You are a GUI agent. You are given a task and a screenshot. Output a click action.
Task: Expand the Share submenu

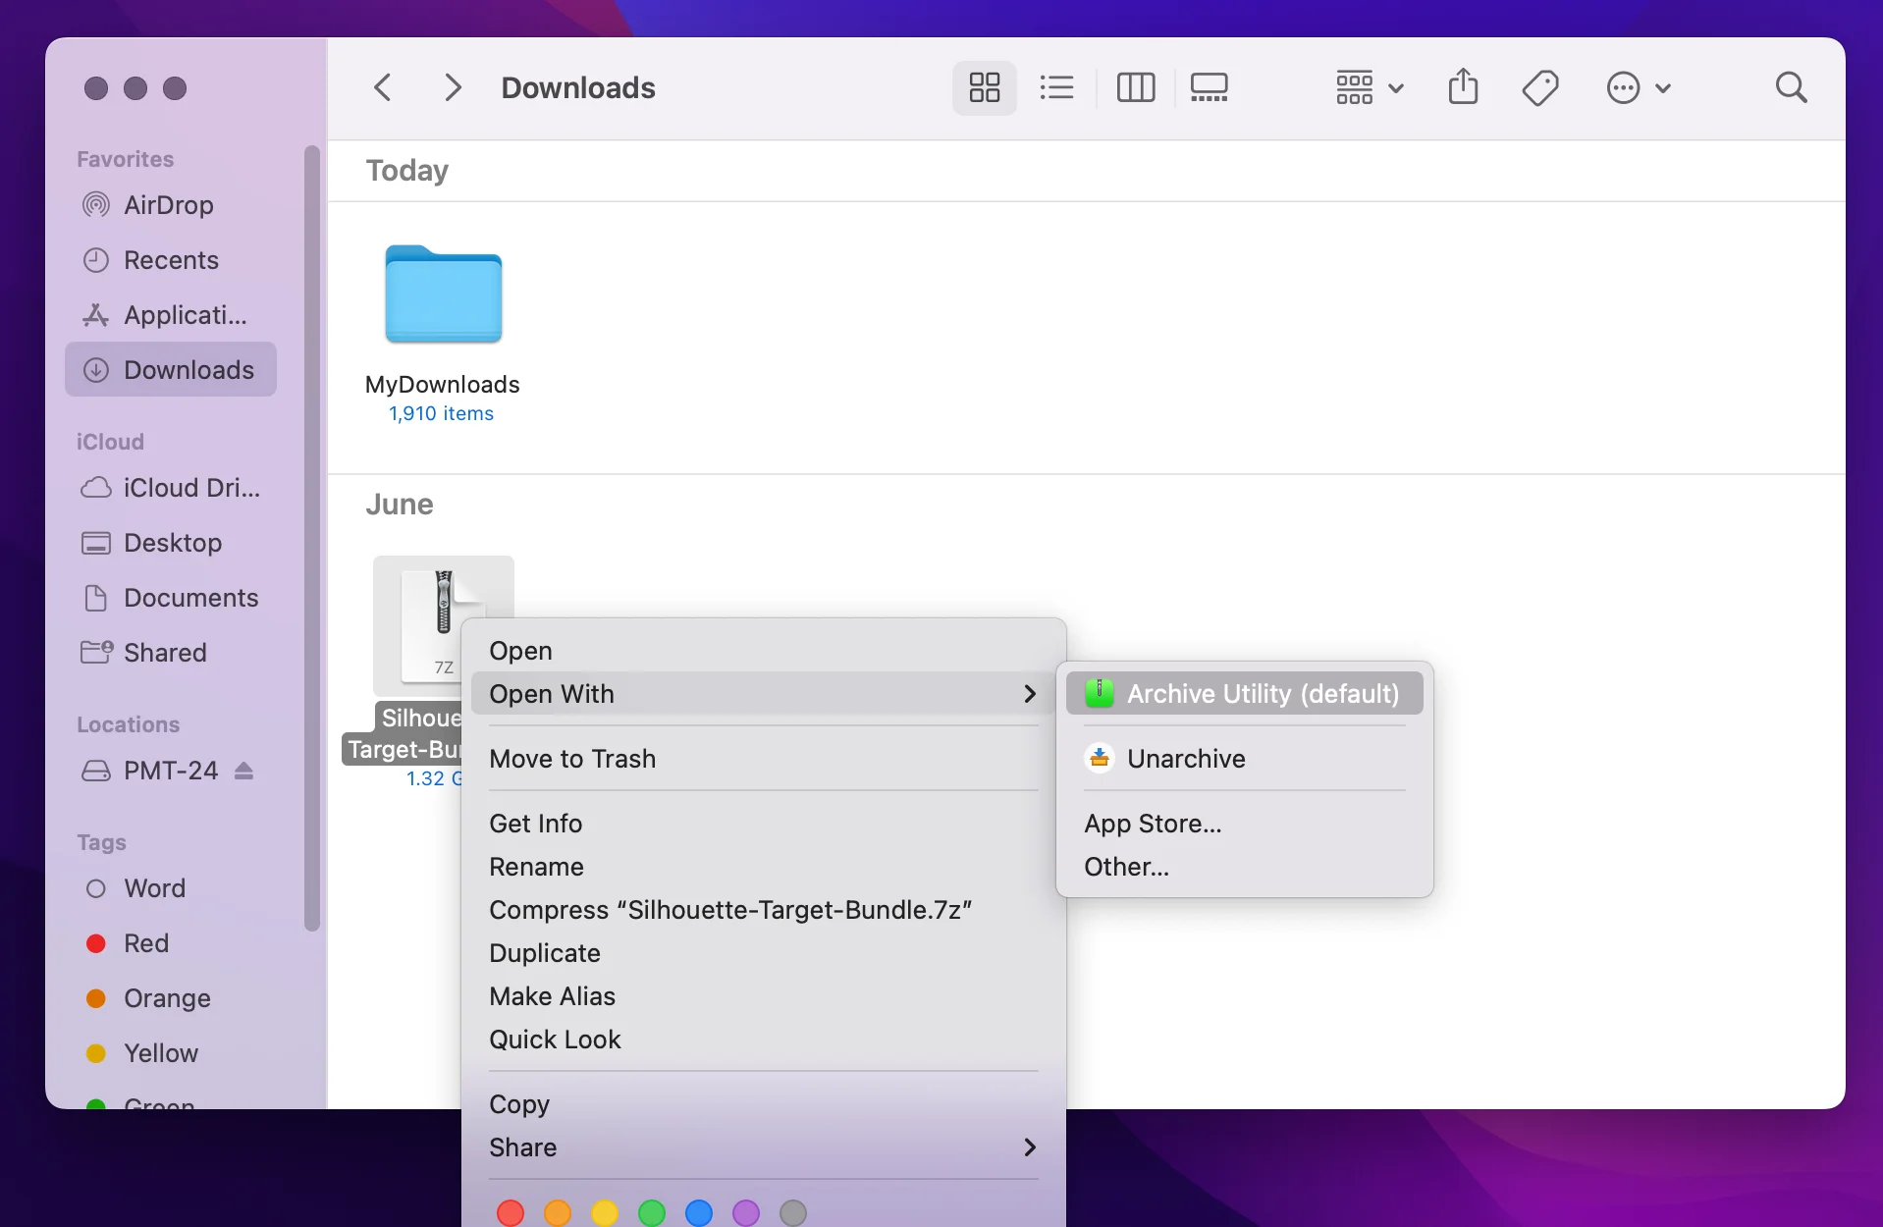coord(764,1147)
